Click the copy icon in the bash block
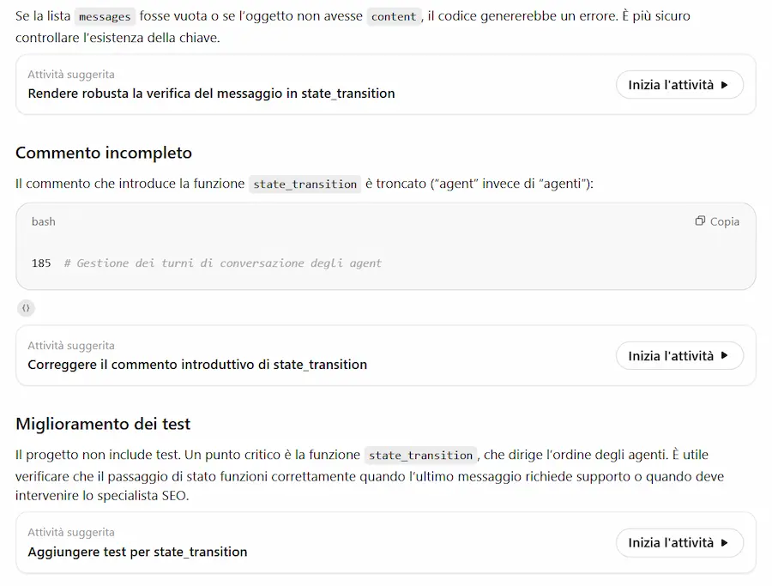 (x=700, y=221)
